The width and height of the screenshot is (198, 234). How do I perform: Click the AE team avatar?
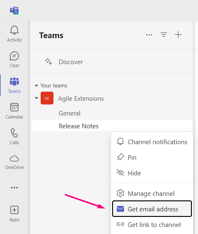pyautogui.click(x=47, y=98)
